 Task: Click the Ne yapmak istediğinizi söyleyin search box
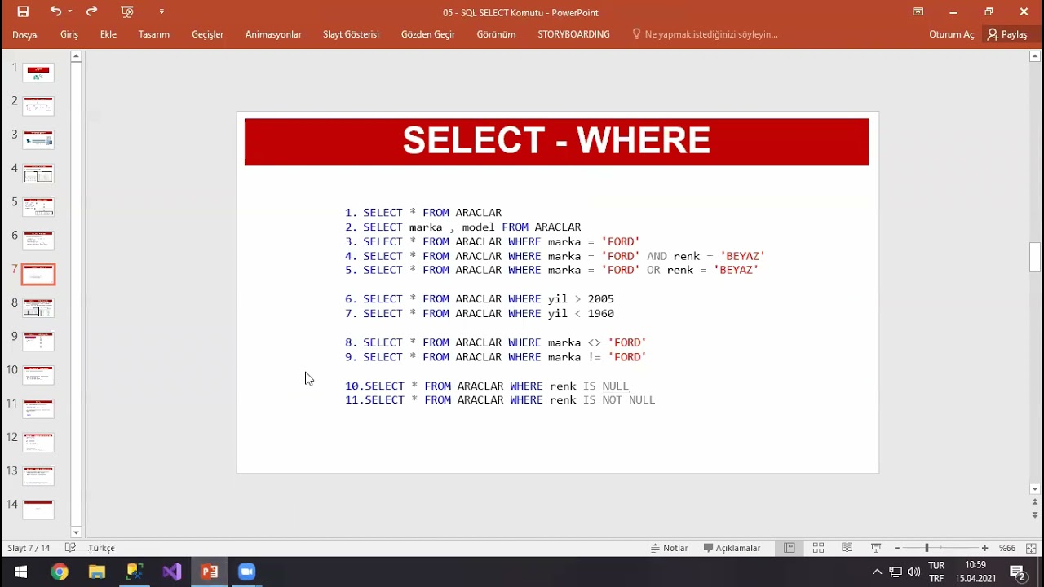[x=706, y=34]
